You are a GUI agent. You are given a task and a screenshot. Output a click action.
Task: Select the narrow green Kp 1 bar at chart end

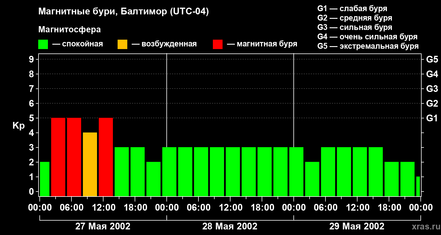click(x=418, y=186)
